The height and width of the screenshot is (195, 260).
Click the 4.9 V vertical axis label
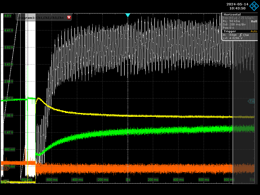click(8, 16)
